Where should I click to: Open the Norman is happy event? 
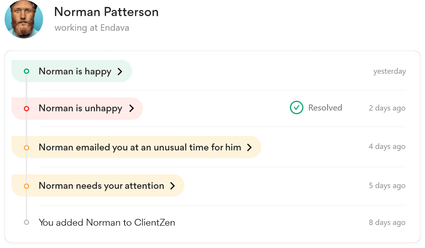pos(75,71)
